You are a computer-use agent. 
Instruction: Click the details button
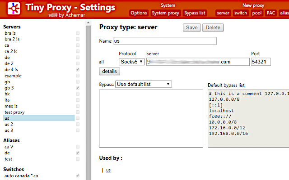[x=109, y=71]
